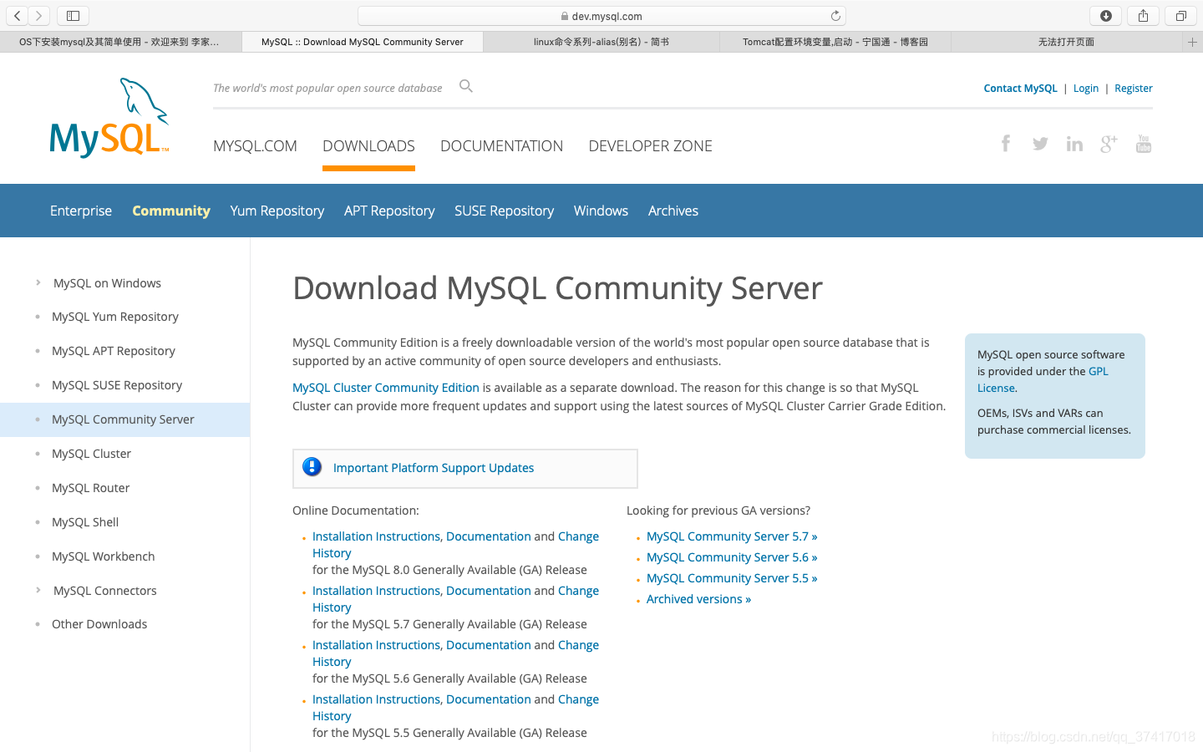Go back with Safari's back arrow
Image resolution: width=1203 pixels, height=752 pixels.
tap(17, 16)
